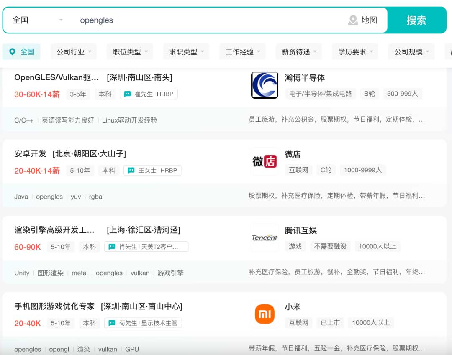Viewport: 452px width, 355px height.
Task: Open 腾讯互娱 company name link
Action: [x=300, y=230]
